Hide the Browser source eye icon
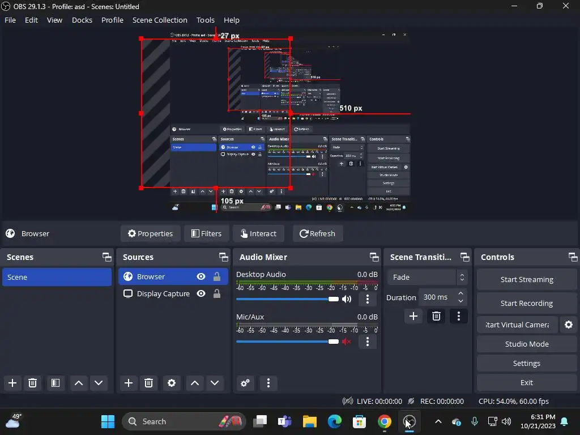580x435 pixels. 201,276
